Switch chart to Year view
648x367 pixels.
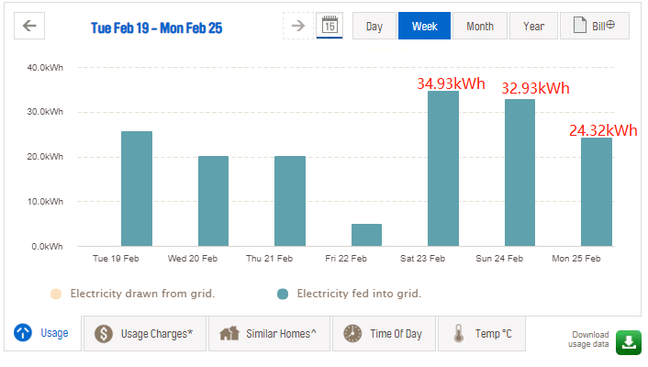point(533,26)
